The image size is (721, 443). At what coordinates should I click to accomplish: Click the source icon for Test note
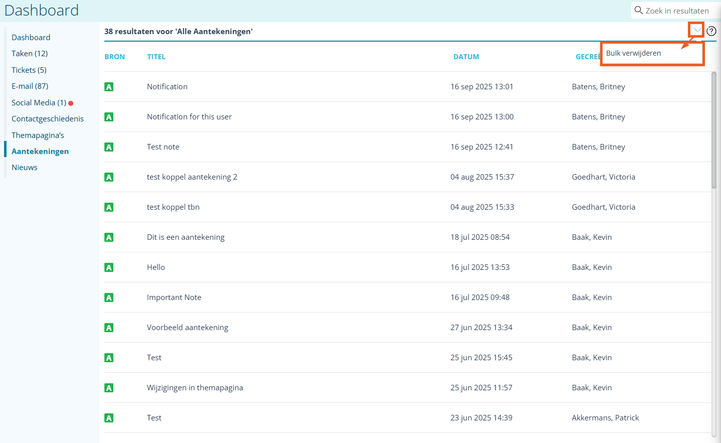109,147
